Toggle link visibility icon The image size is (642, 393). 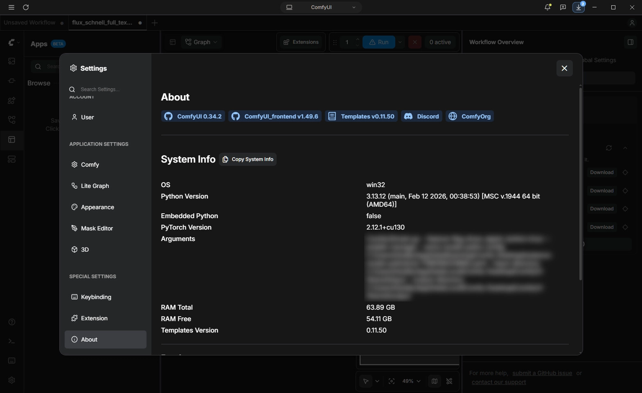pos(449,381)
